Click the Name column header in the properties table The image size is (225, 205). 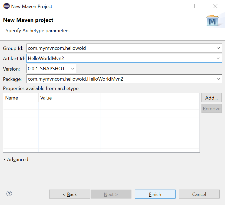21,98
